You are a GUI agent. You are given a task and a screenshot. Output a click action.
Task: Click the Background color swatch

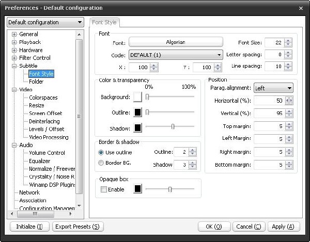pyautogui.click(x=138, y=97)
